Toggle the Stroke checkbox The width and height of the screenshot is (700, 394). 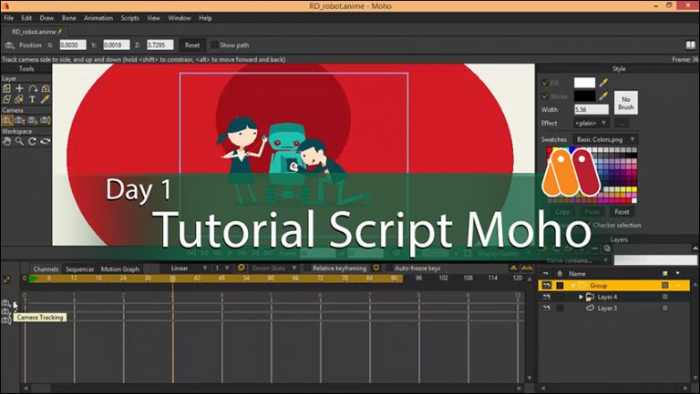pos(545,96)
